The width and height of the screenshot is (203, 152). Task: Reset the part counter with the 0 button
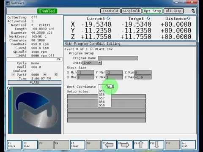56,74
